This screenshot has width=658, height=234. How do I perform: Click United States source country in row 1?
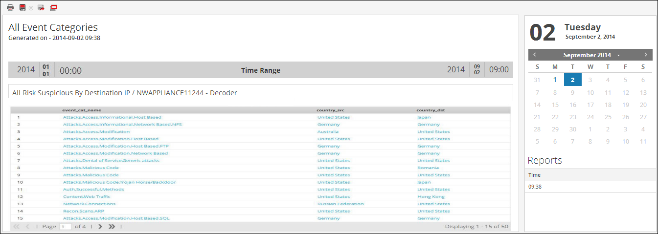334,117
